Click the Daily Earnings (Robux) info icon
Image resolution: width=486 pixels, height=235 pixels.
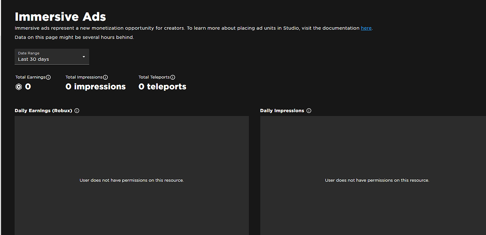[x=77, y=111]
